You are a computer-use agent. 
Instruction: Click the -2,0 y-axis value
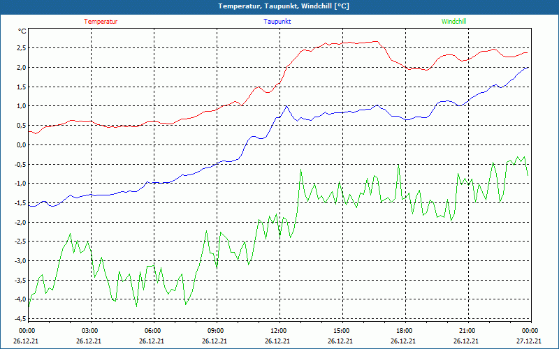20,222
